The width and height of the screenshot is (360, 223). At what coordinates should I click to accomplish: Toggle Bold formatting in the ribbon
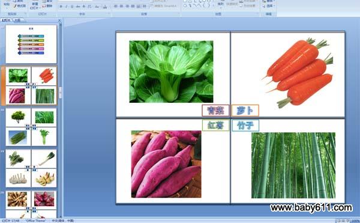pyautogui.click(x=61, y=7)
